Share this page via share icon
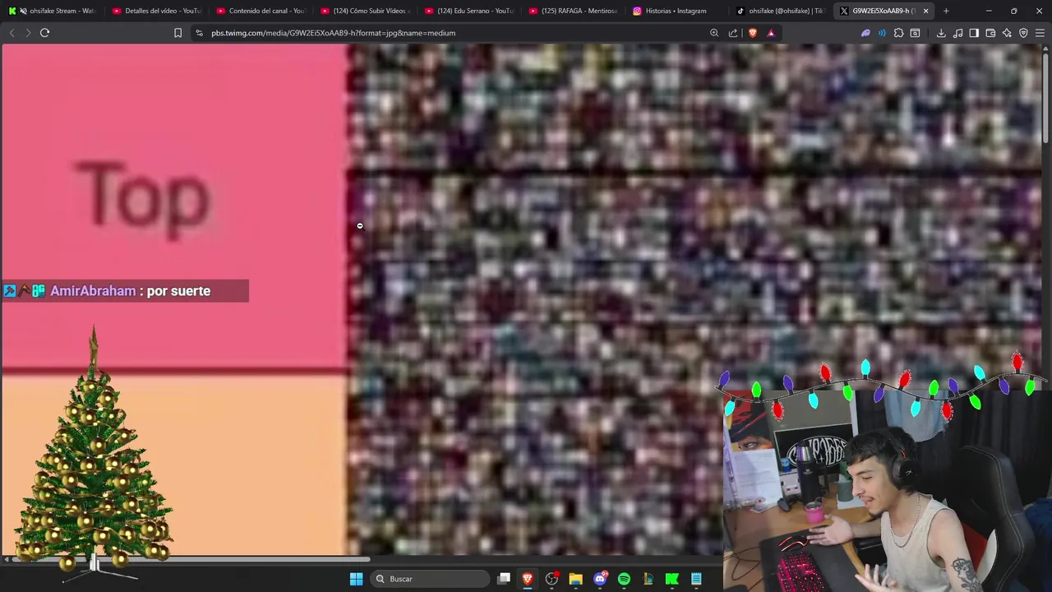 [x=733, y=33]
